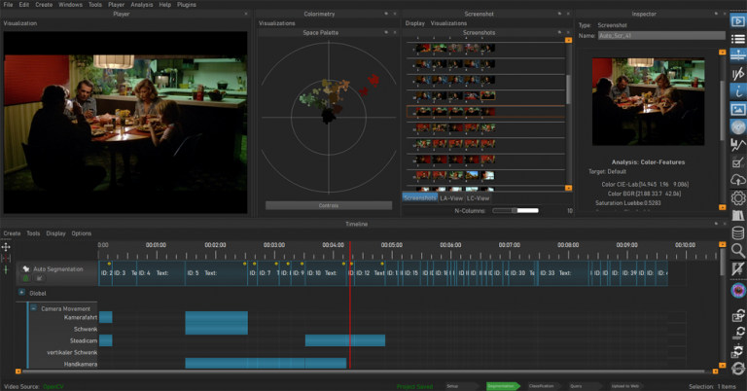Click the Controls button below Space Palette
The width and height of the screenshot is (747, 391).
pos(328,205)
